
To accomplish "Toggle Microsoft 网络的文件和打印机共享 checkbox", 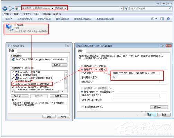I will [13, 78].
